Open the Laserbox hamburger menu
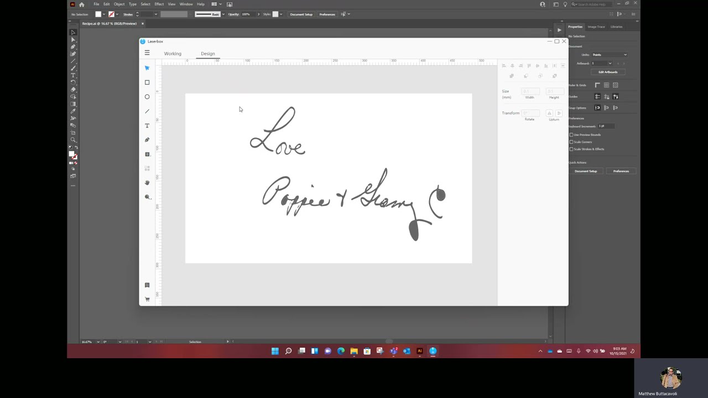 (x=147, y=53)
